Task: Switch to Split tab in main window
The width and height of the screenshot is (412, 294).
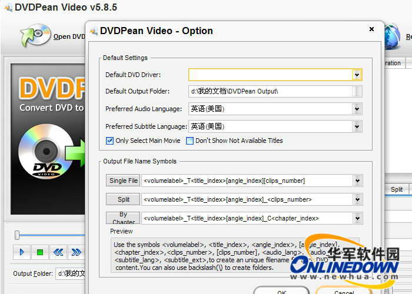Action: pyautogui.click(x=397, y=189)
